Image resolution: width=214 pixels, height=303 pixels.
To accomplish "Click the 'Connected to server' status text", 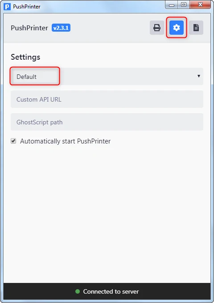I will (111, 291).
